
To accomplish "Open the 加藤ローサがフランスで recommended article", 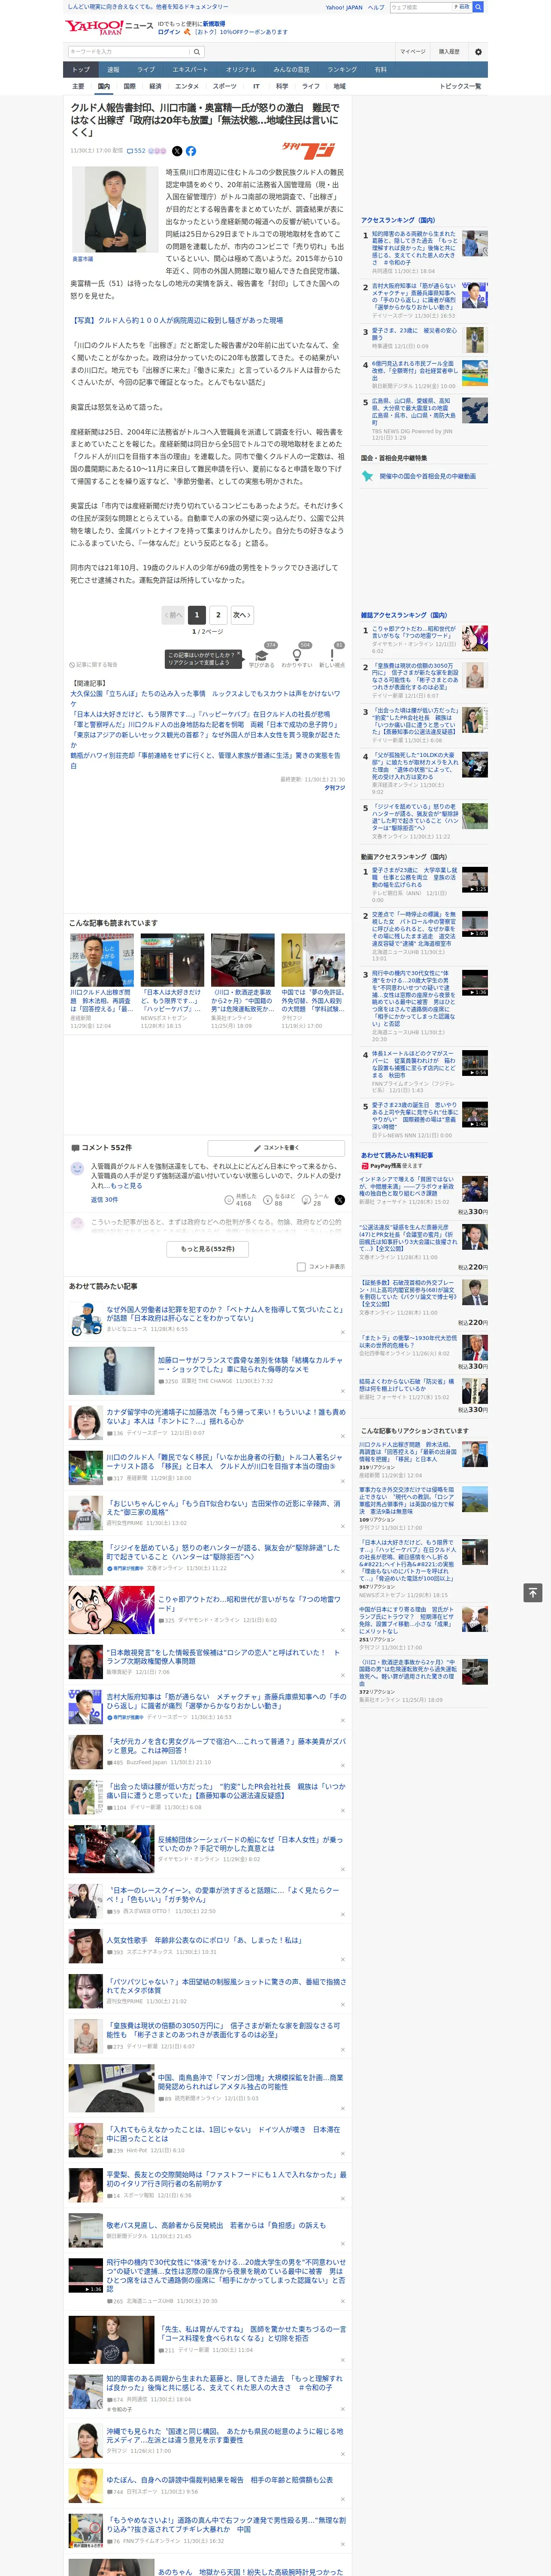I will point(250,1365).
